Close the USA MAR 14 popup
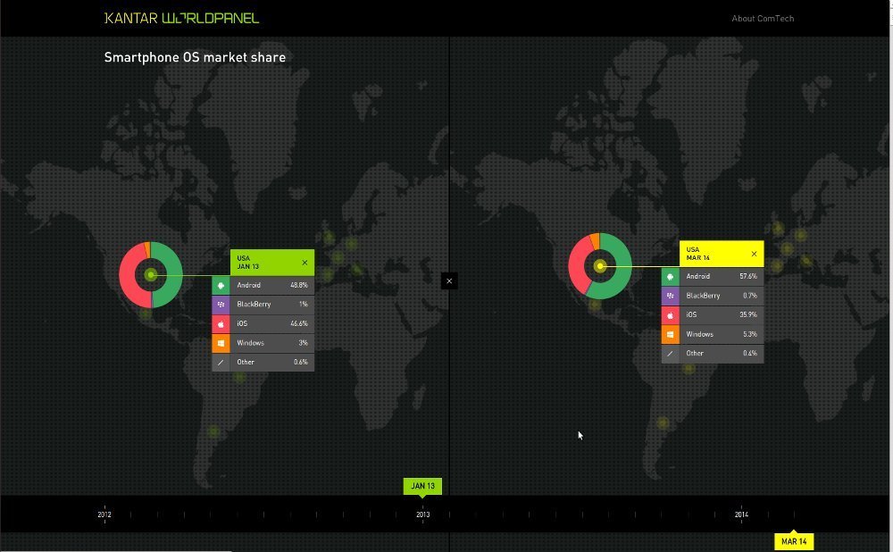893x552 pixels. coord(754,254)
